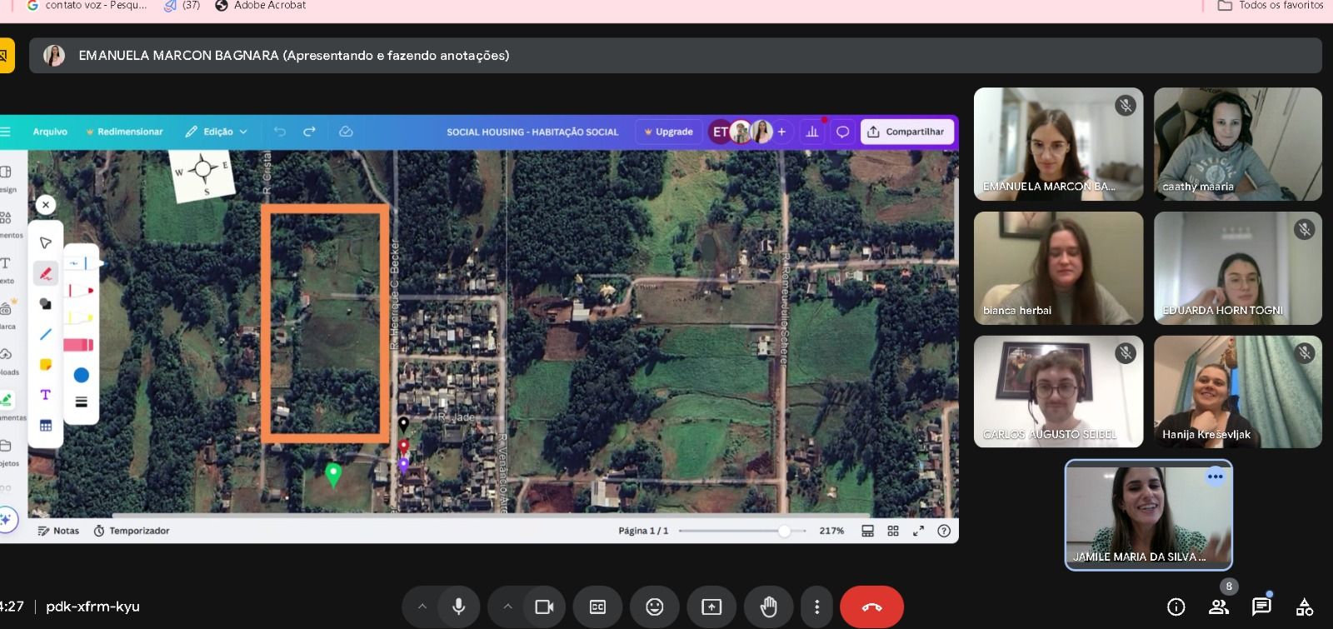The width and height of the screenshot is (1333, 629).
Task: Show the participants list icon
Action: tap(1219, 607)
